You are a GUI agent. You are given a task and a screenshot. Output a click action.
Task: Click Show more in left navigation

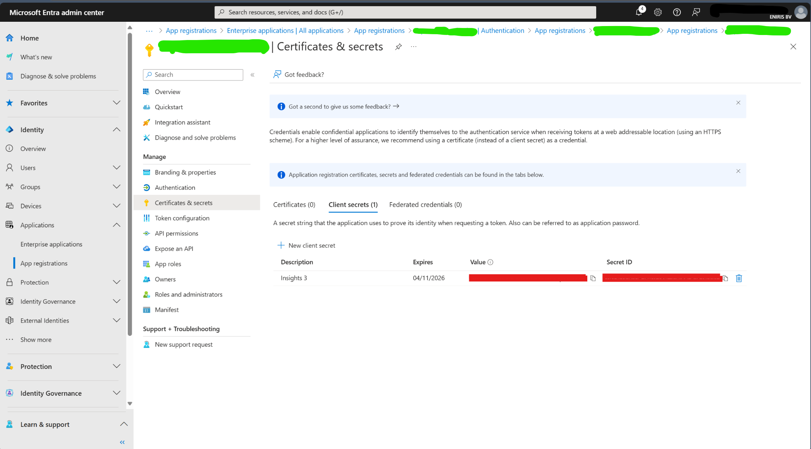[x=36, y=340]
